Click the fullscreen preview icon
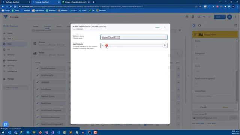 [235, 25]
